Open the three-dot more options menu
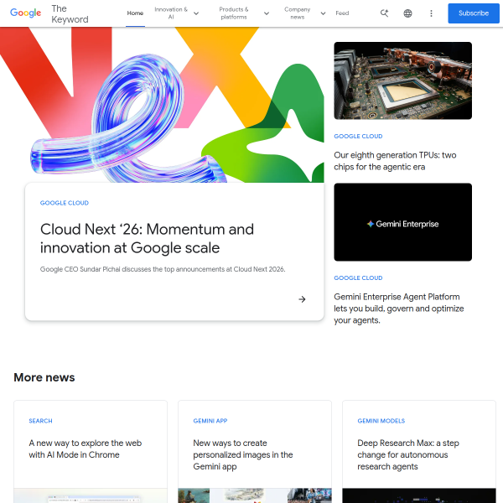Viewport: 503px width, 503px height. click(431, 13)
